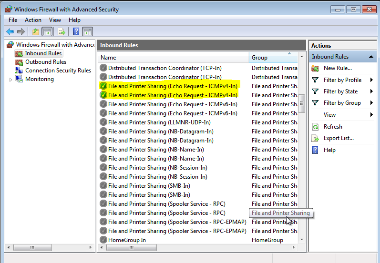The width and height of the screenshot is (380, 263).
Task: Open the View menu in menu bar
Action: 55,20
